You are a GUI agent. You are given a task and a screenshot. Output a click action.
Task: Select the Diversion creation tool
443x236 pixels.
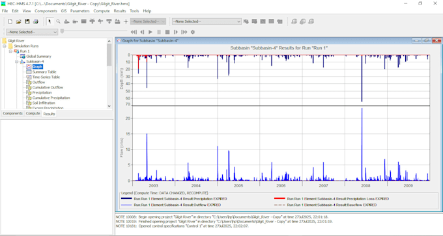pos(100,21)
